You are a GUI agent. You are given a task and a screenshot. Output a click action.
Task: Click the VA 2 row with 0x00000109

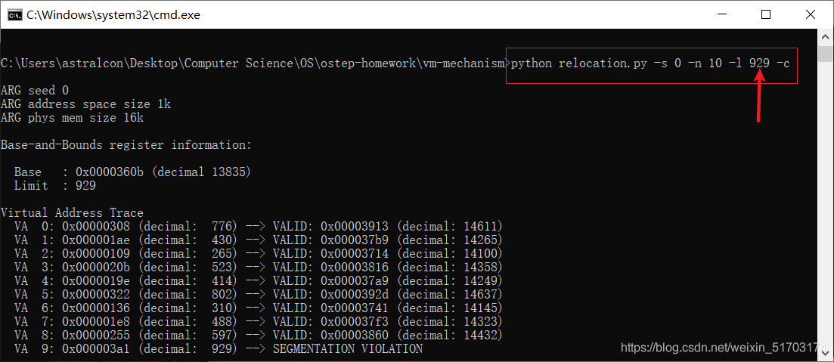coord(259,254)
